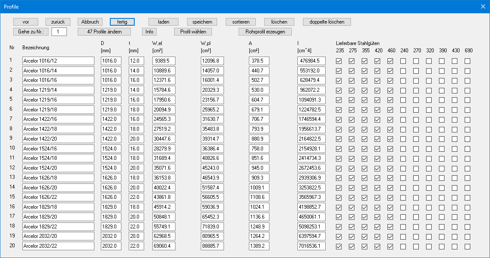Click 'laden' to load profiles
Image resolution: width=490 pixels, height=258 pixels.
tap(163, 22)
